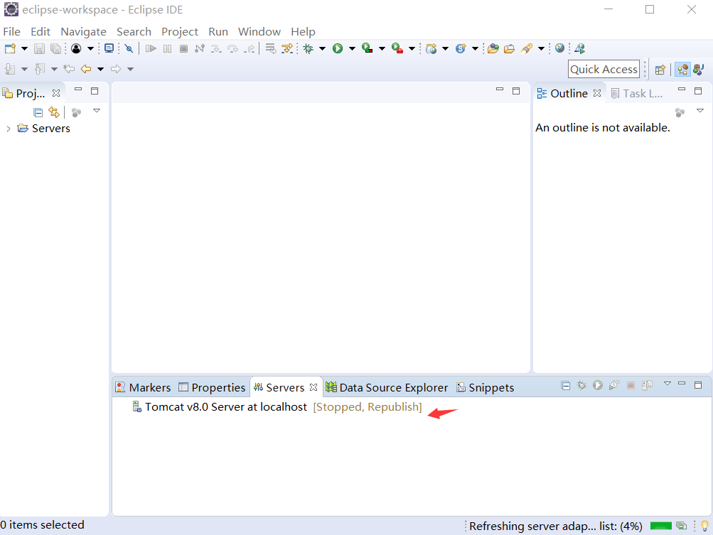The width and height of the screenshot is (713, 535).
Task: Click the Quick Access field
Action: coord(604,69)
